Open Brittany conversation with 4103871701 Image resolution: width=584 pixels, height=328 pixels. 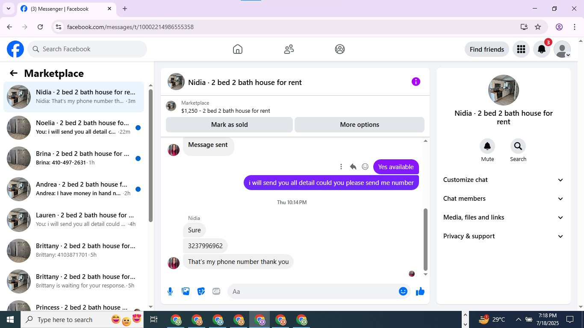pyautogui.click(x=74, y=251)
